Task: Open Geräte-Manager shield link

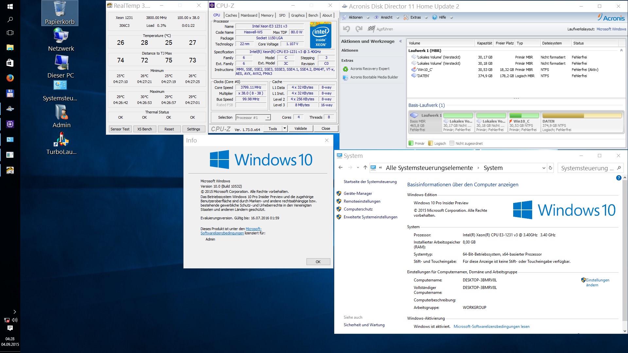Action: [x=358, y=193]
